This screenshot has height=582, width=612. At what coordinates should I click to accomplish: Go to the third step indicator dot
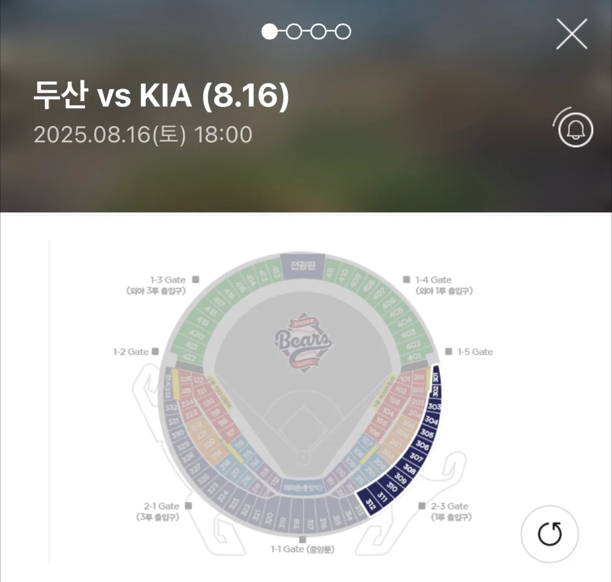coord(318,31)
